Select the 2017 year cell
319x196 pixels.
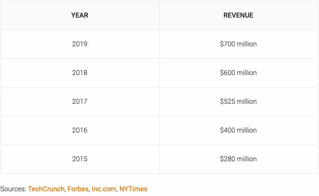pyautogui.click(x=80, y=102)
